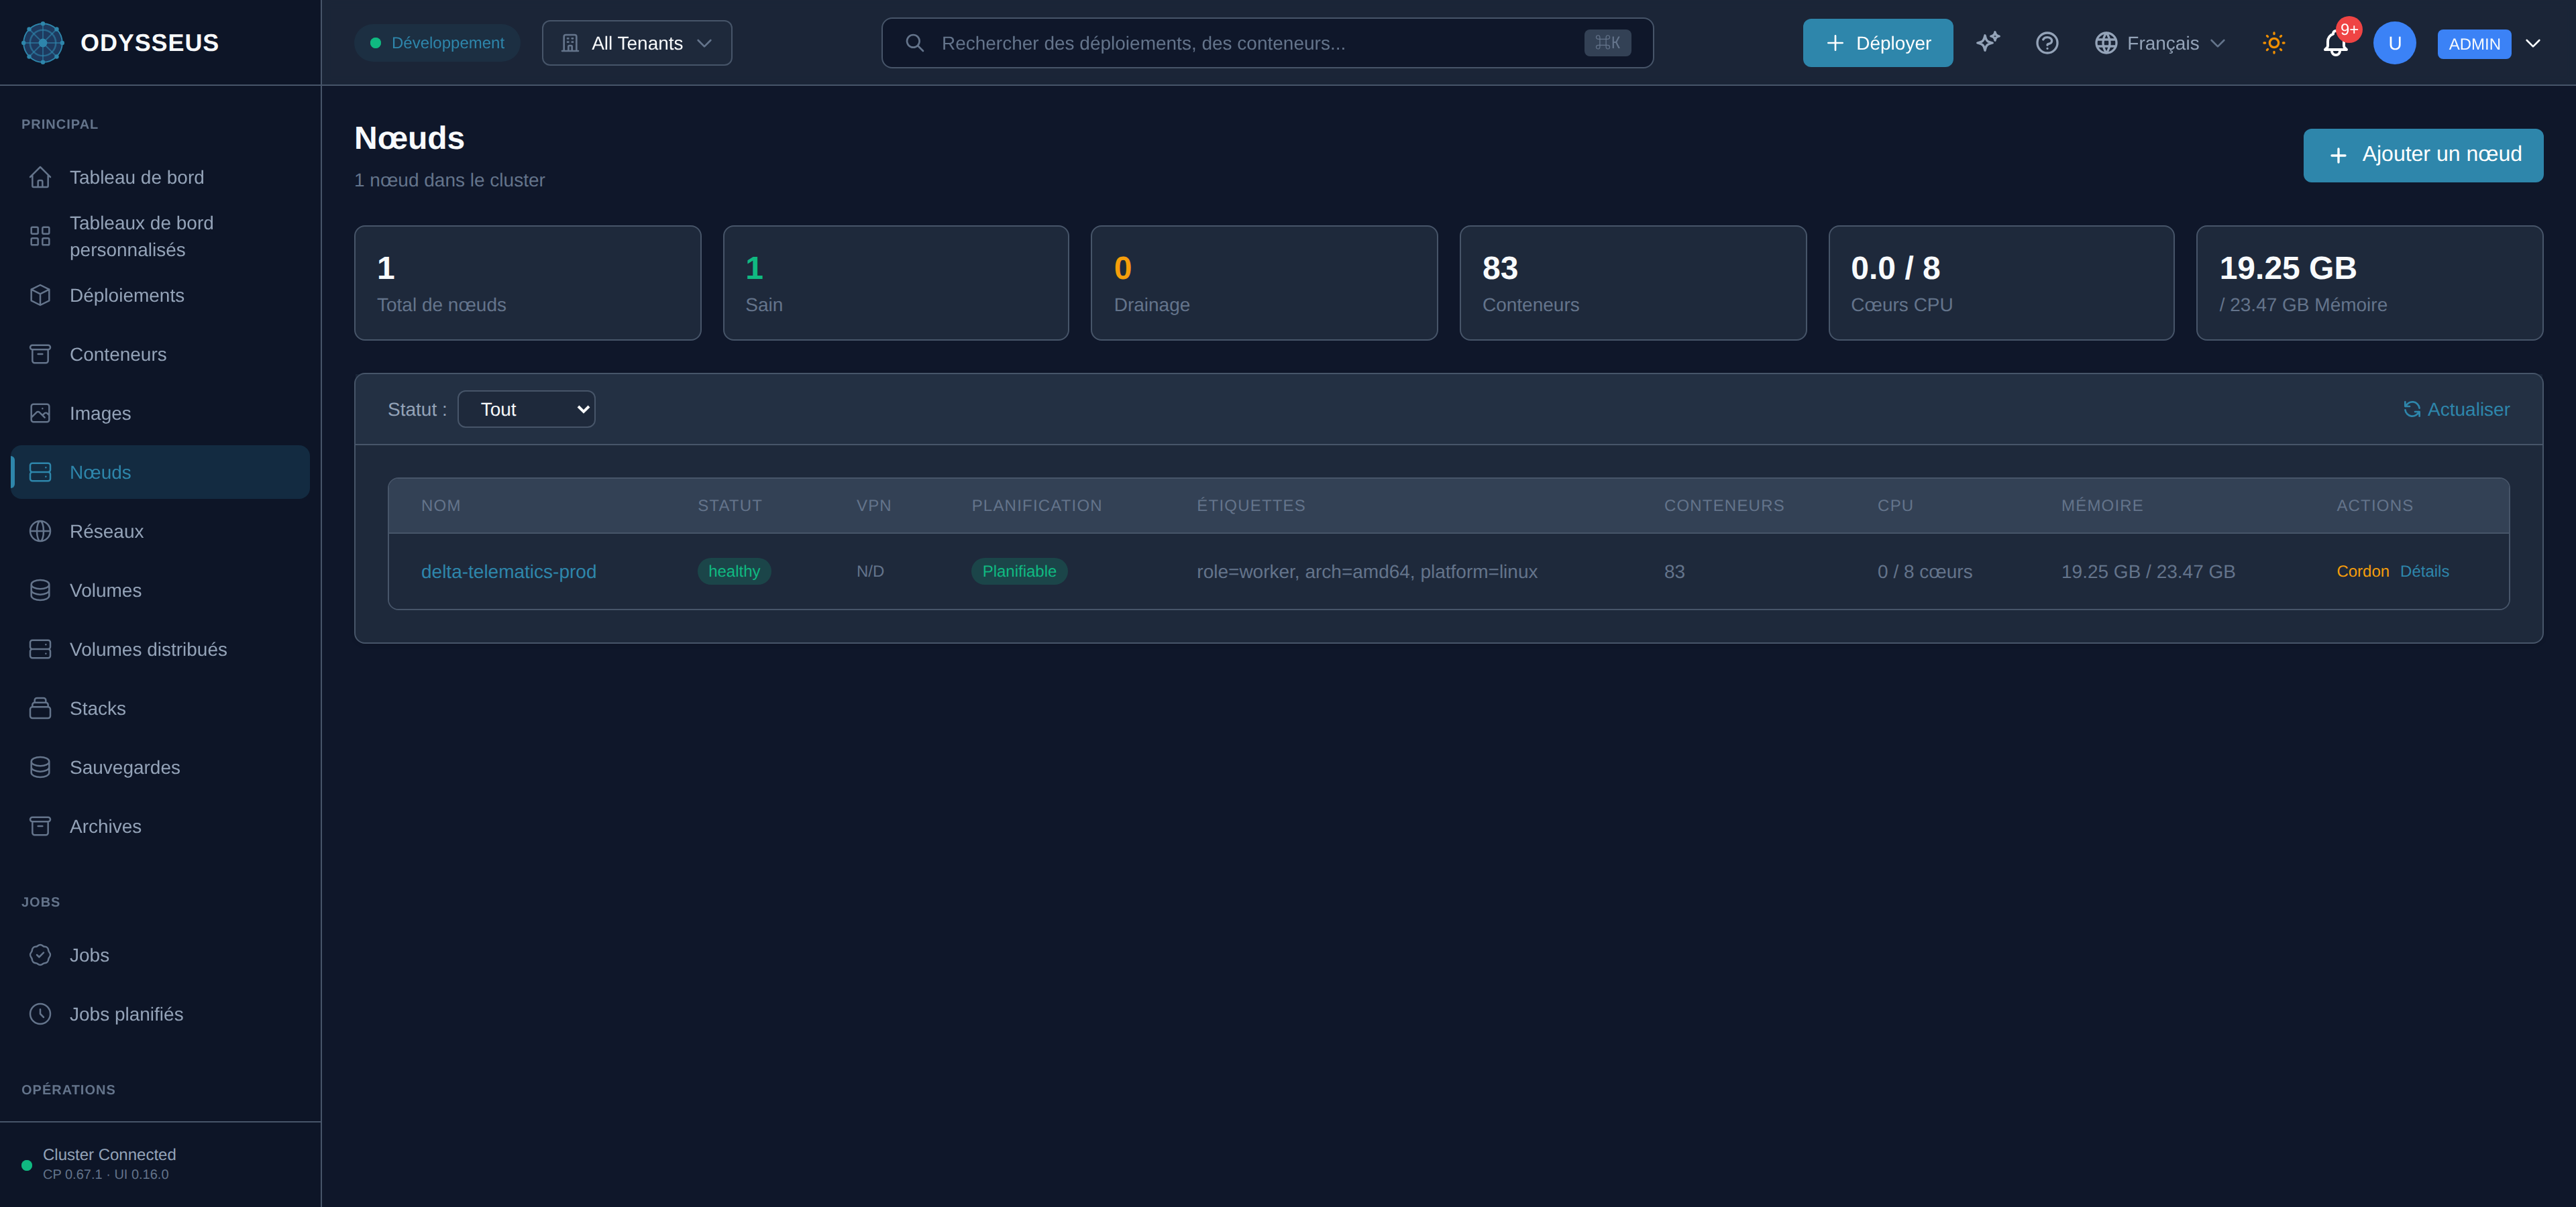Click the Déployer button
This screenshot has width=2576, height=1207.
[1877, 43]
